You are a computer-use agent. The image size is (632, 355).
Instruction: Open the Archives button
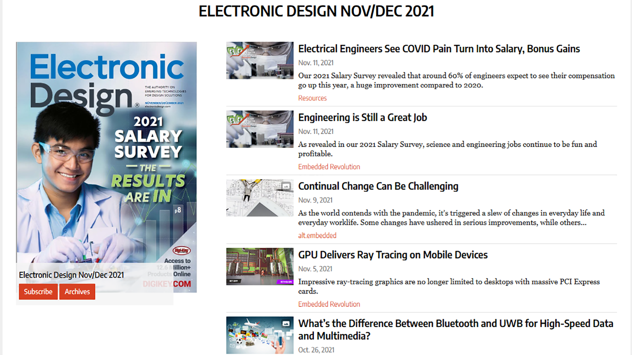click(x=77, y=292)
